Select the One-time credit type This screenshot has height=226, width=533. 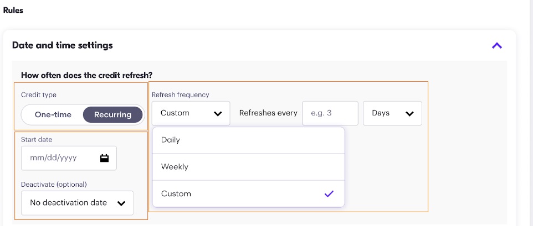pos(53,115)
